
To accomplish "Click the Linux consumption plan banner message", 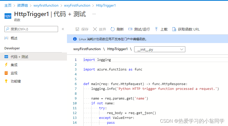I will (113, 39).
